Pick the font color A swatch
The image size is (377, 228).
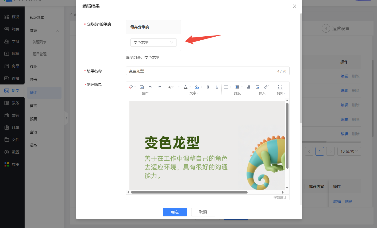[186, 87]
